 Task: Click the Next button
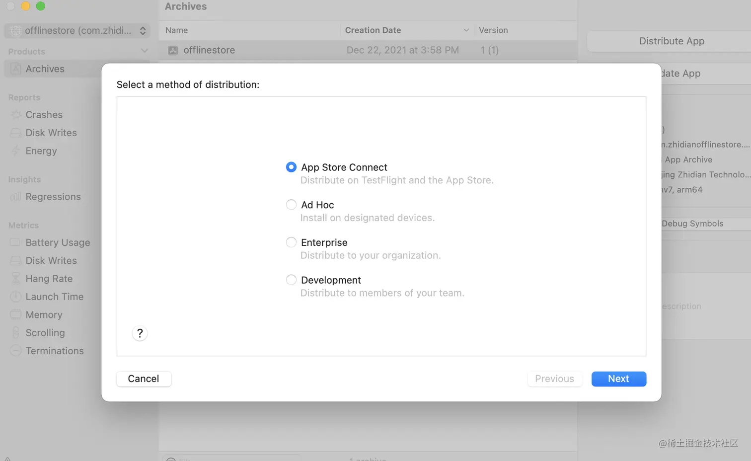click(619, 379)
